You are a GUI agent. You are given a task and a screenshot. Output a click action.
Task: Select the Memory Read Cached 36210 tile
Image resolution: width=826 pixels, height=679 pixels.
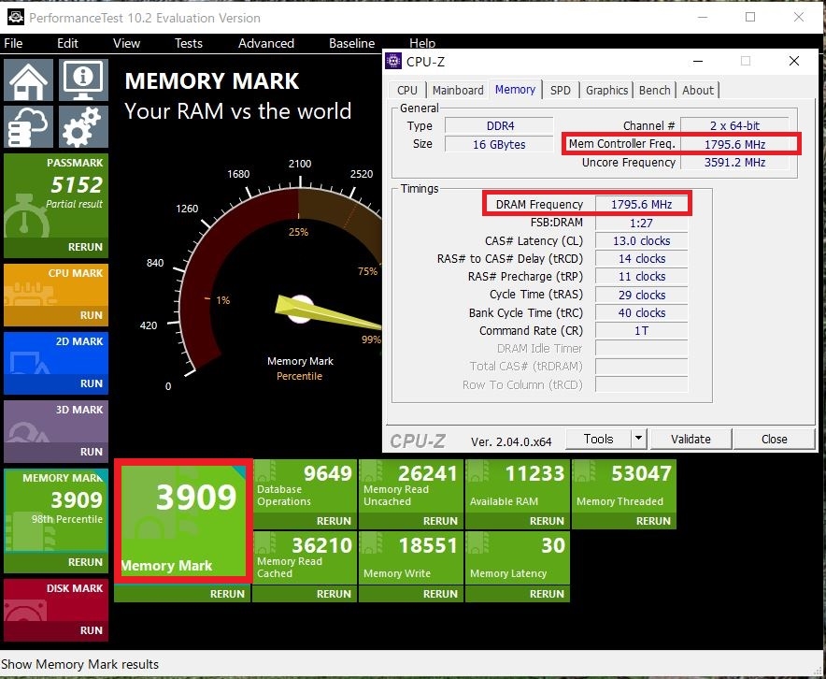[305, 557]
